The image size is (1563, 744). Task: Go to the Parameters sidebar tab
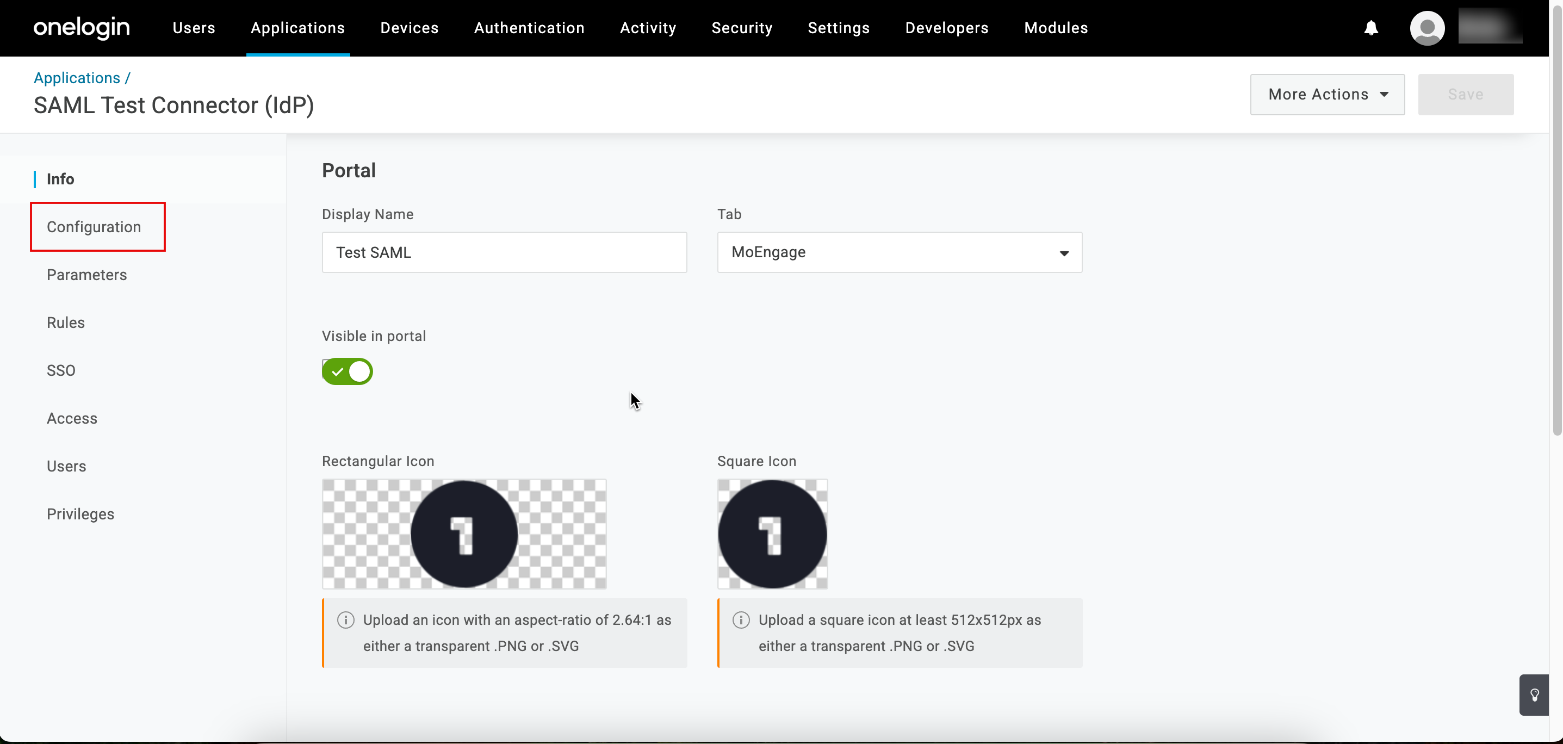87,275
